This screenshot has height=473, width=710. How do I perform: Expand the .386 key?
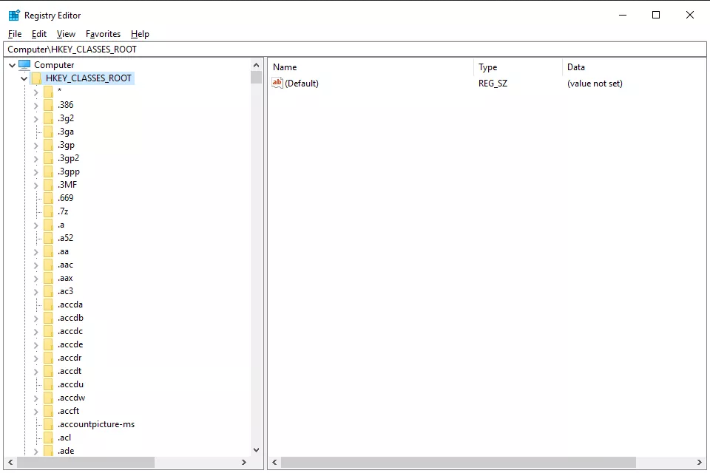coord(35,106)
